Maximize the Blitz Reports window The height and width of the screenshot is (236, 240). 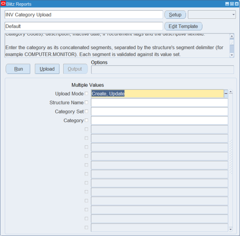tap(232, 4)
